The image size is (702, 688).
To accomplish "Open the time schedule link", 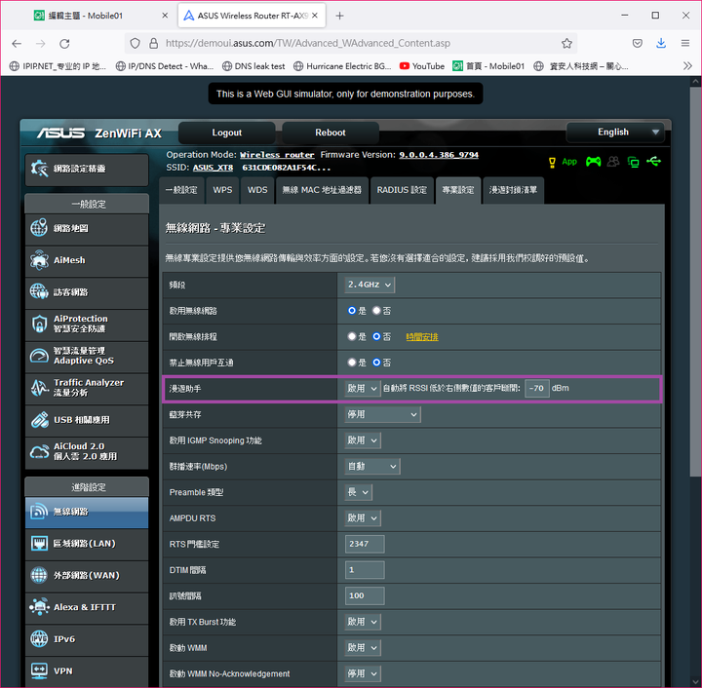I will 422,337.
